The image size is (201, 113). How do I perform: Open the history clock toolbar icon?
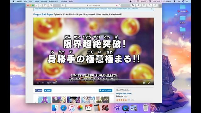[x=144, y=5]
